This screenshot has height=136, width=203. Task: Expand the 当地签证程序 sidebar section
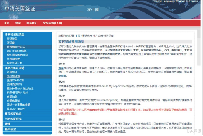[x=13, y=119]
